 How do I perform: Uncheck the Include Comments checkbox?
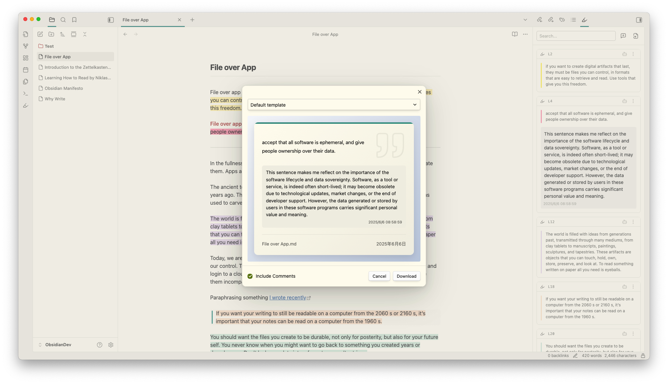point(250,276)
